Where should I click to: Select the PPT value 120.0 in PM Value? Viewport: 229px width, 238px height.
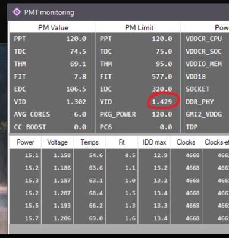click(76, 39)
